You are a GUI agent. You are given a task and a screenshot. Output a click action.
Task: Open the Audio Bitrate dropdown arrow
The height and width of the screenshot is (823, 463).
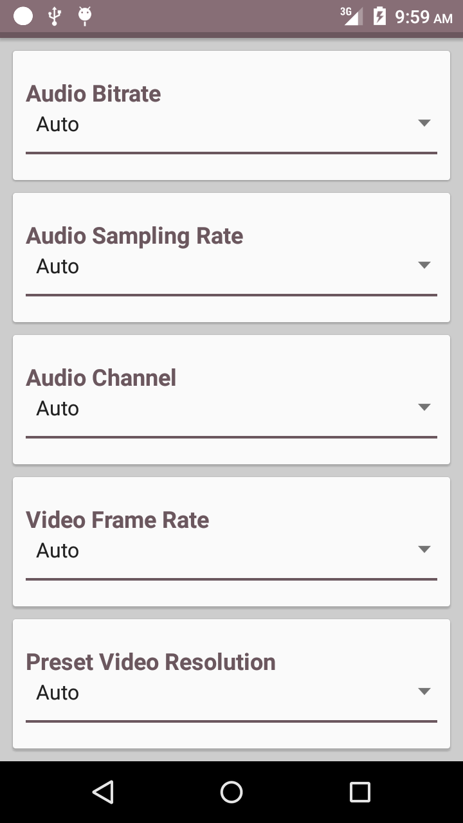tap(424, 123)
